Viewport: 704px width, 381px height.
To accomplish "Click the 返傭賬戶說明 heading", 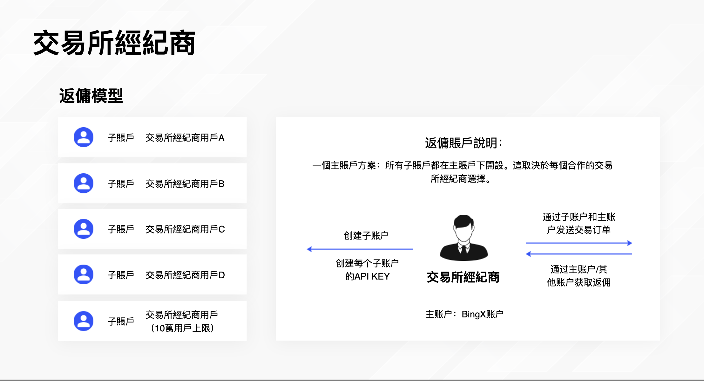I will click(464, 143).
